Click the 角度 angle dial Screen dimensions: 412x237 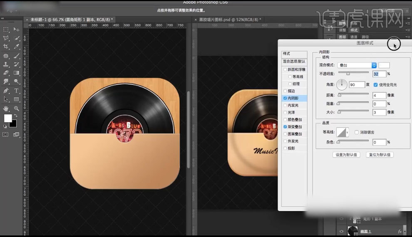342,84
